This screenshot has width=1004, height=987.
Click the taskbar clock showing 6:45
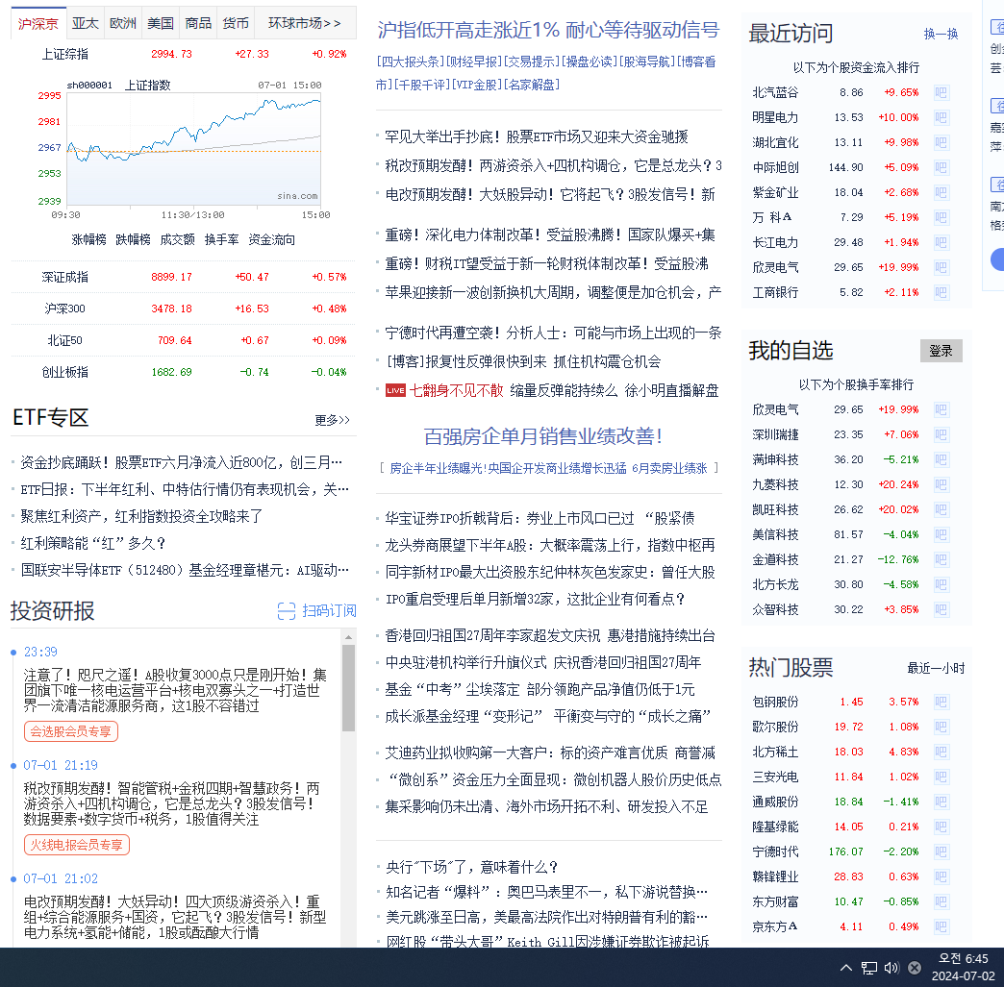[963, 967]
